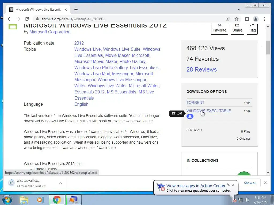The height and width of the screenshot is (205, 274).
Task: Click the TORRENT download option
Action: [x=195, y=102]
